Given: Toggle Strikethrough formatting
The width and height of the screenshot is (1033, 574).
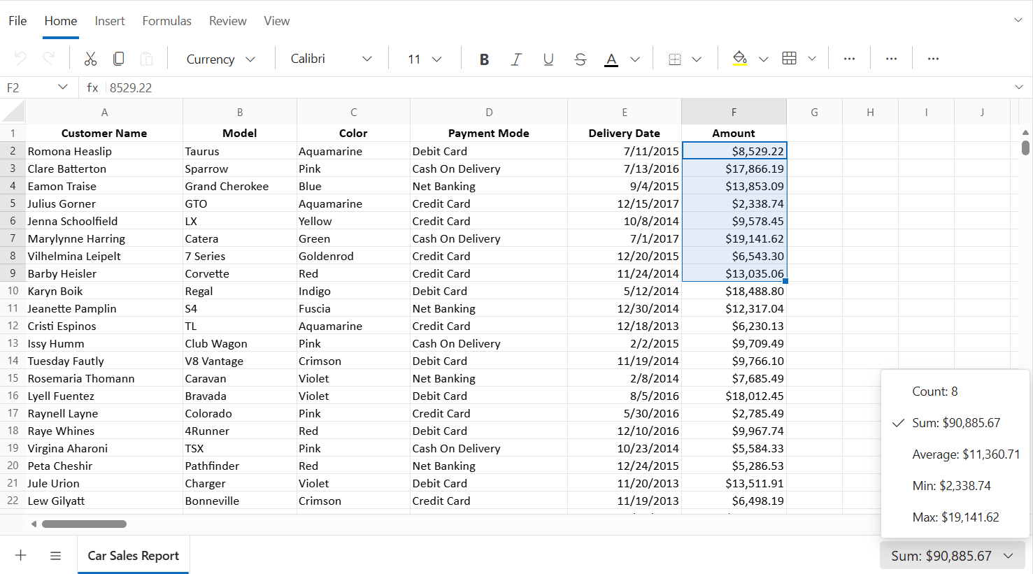Looking at the screenshot, I should tap(580, 59).
